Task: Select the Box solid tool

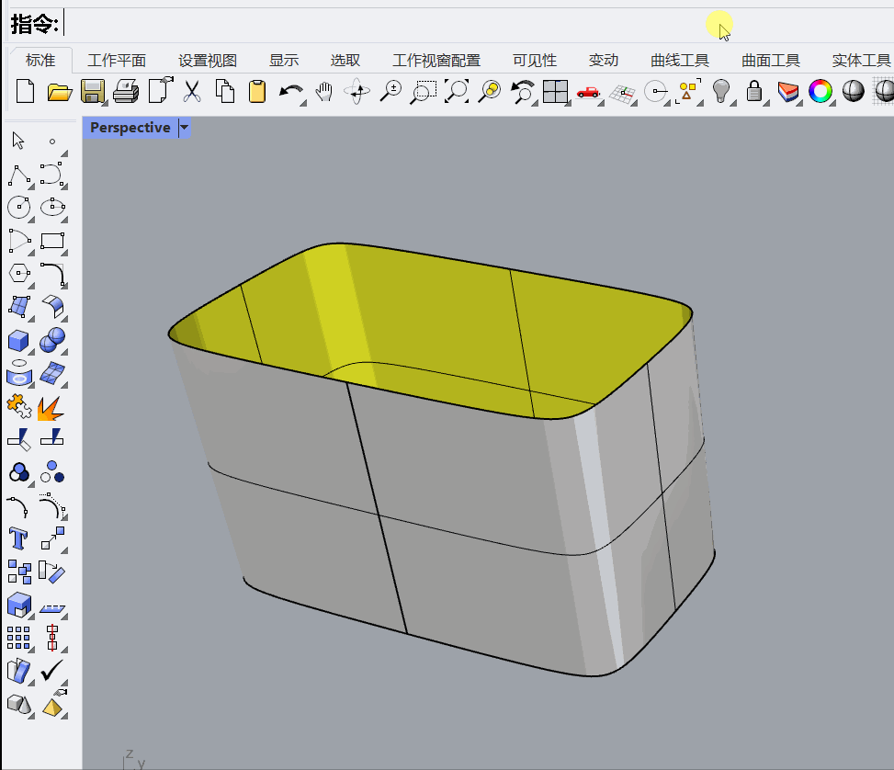Action: click(18, 341)
